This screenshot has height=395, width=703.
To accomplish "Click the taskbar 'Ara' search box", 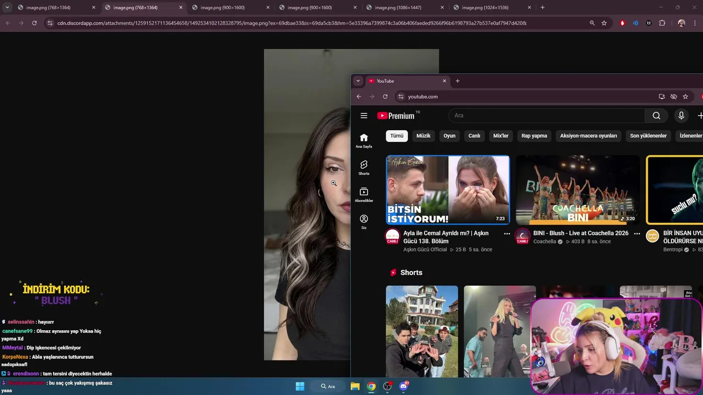I will (328, 386).
